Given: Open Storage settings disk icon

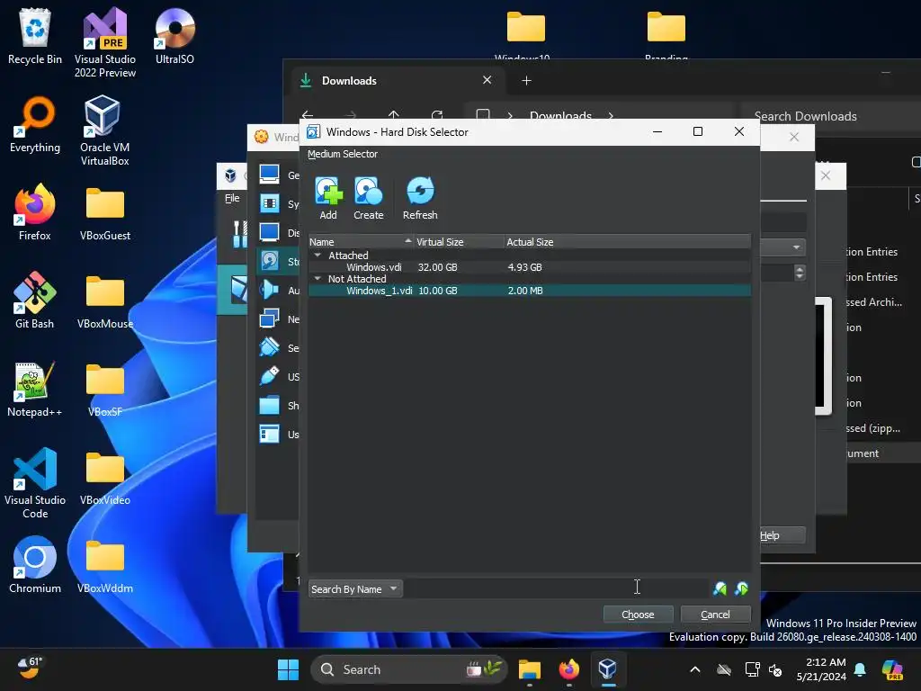Looking at the screenshot, I should pos(270,261).
